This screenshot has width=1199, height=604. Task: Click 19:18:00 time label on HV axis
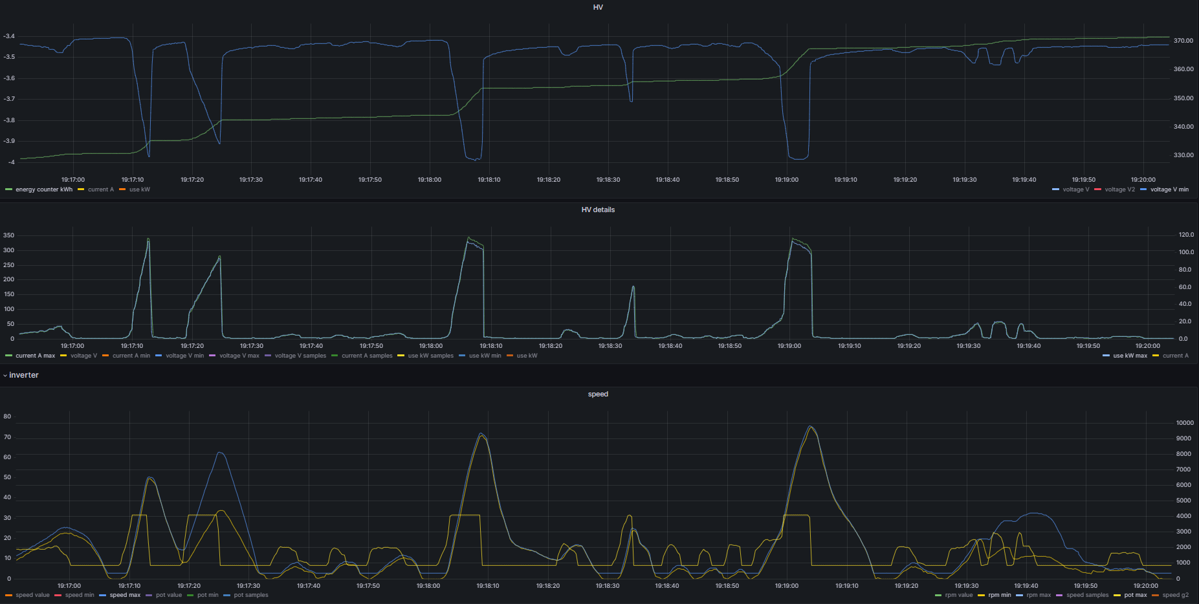pyautogui.click(x=429, y=180)
